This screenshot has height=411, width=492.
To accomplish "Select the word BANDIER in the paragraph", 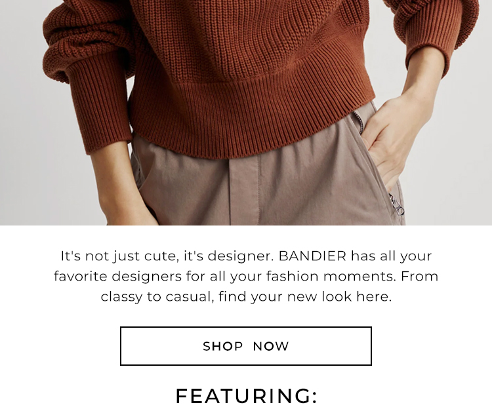I will click(x=312, y=256).
